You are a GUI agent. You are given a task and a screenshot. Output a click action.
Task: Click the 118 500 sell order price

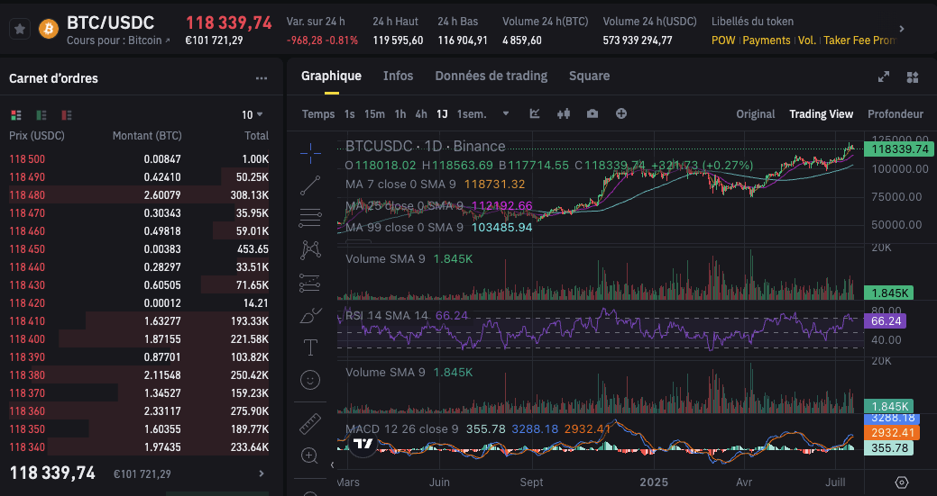pyautogui.click(x=27, y=159)
